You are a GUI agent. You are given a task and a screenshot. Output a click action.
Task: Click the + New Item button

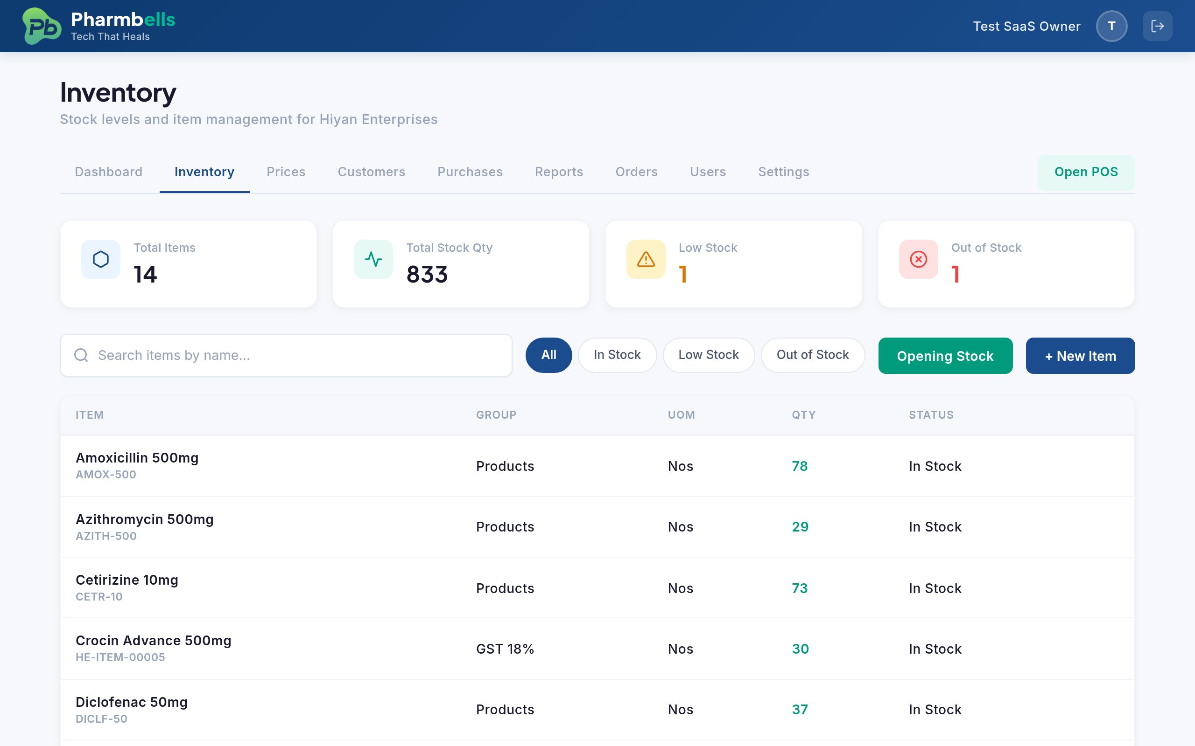(1079, 355)
